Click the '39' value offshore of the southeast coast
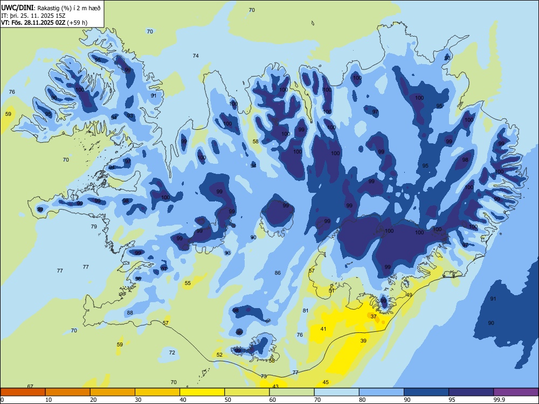The width and height of the screenshot is (539, 404). pos(363,341)
